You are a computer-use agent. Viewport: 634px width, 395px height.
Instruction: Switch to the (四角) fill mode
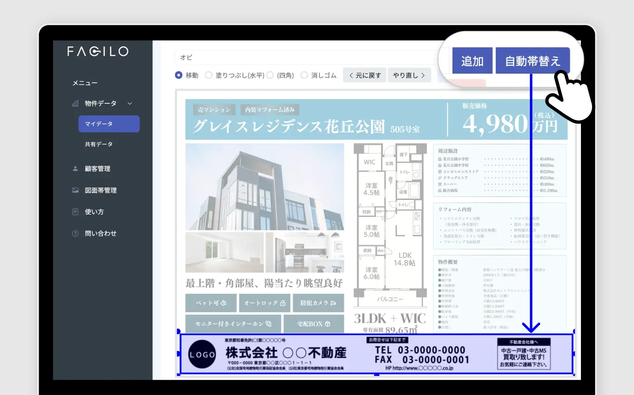(x=270, y=75)
